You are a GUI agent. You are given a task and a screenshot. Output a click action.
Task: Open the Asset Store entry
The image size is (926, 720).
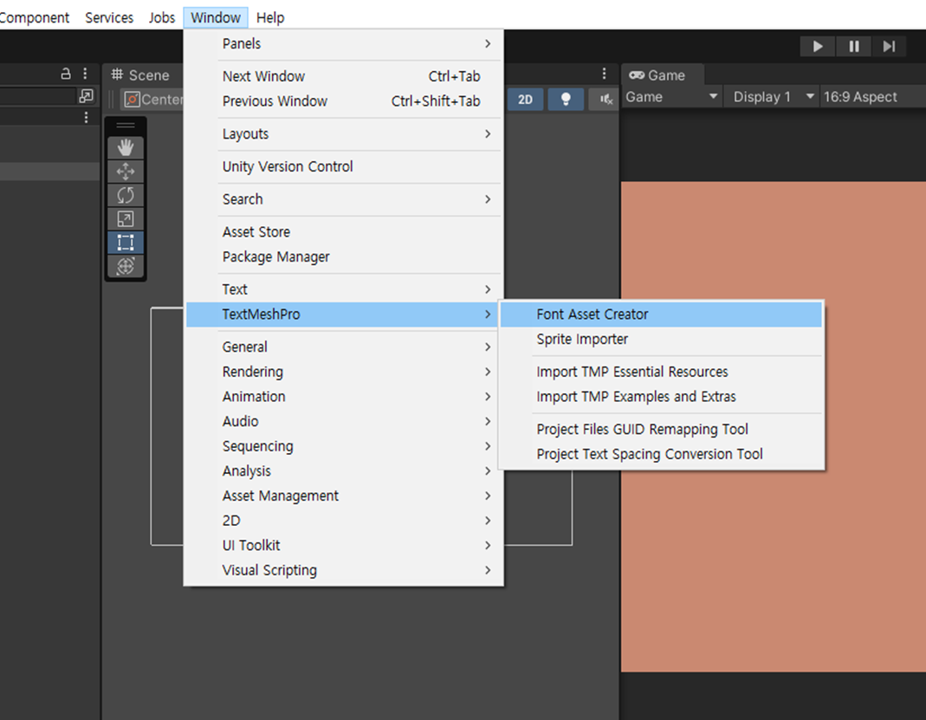[x=344, y=232]
